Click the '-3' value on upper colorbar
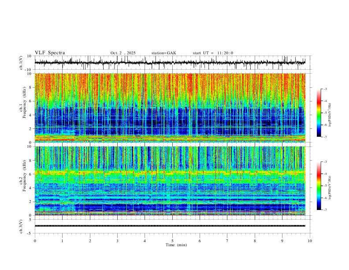 click(325, 89)
